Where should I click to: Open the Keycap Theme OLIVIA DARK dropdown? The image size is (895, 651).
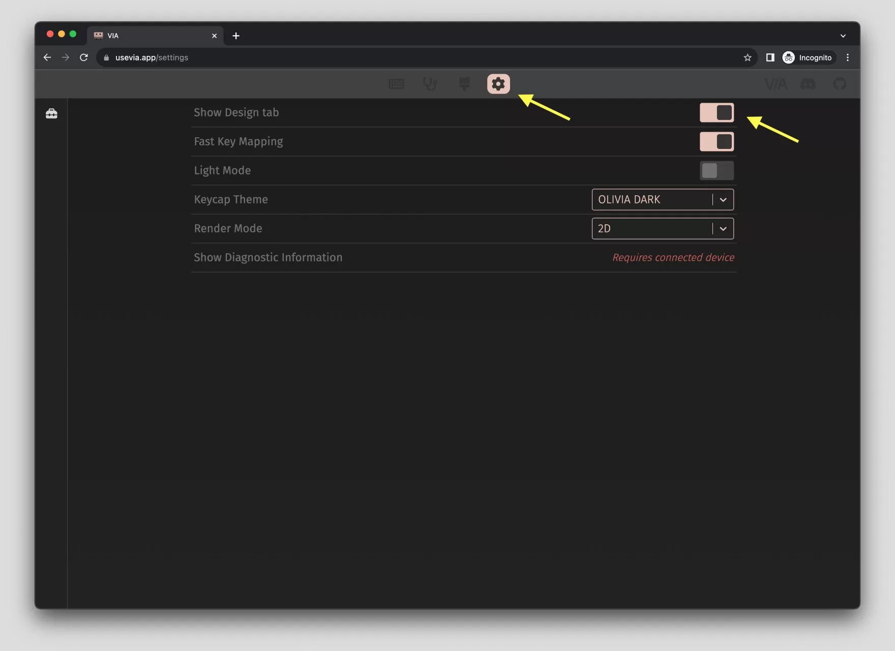(x=663, y=199)
